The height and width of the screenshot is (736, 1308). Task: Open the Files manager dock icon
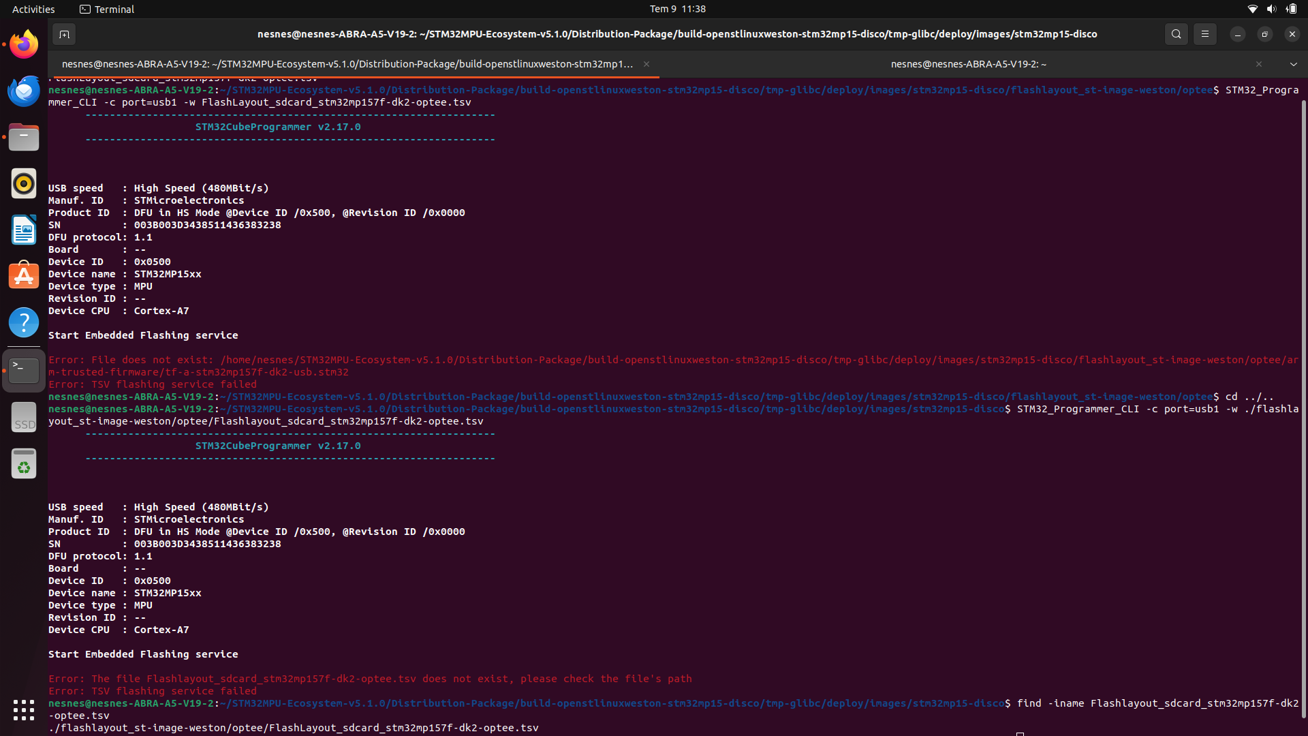[24, 137]
